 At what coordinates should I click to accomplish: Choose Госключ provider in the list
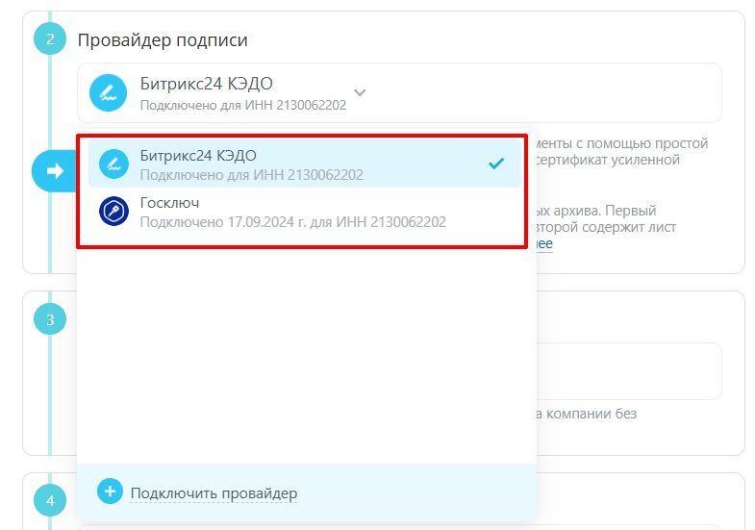304,212
